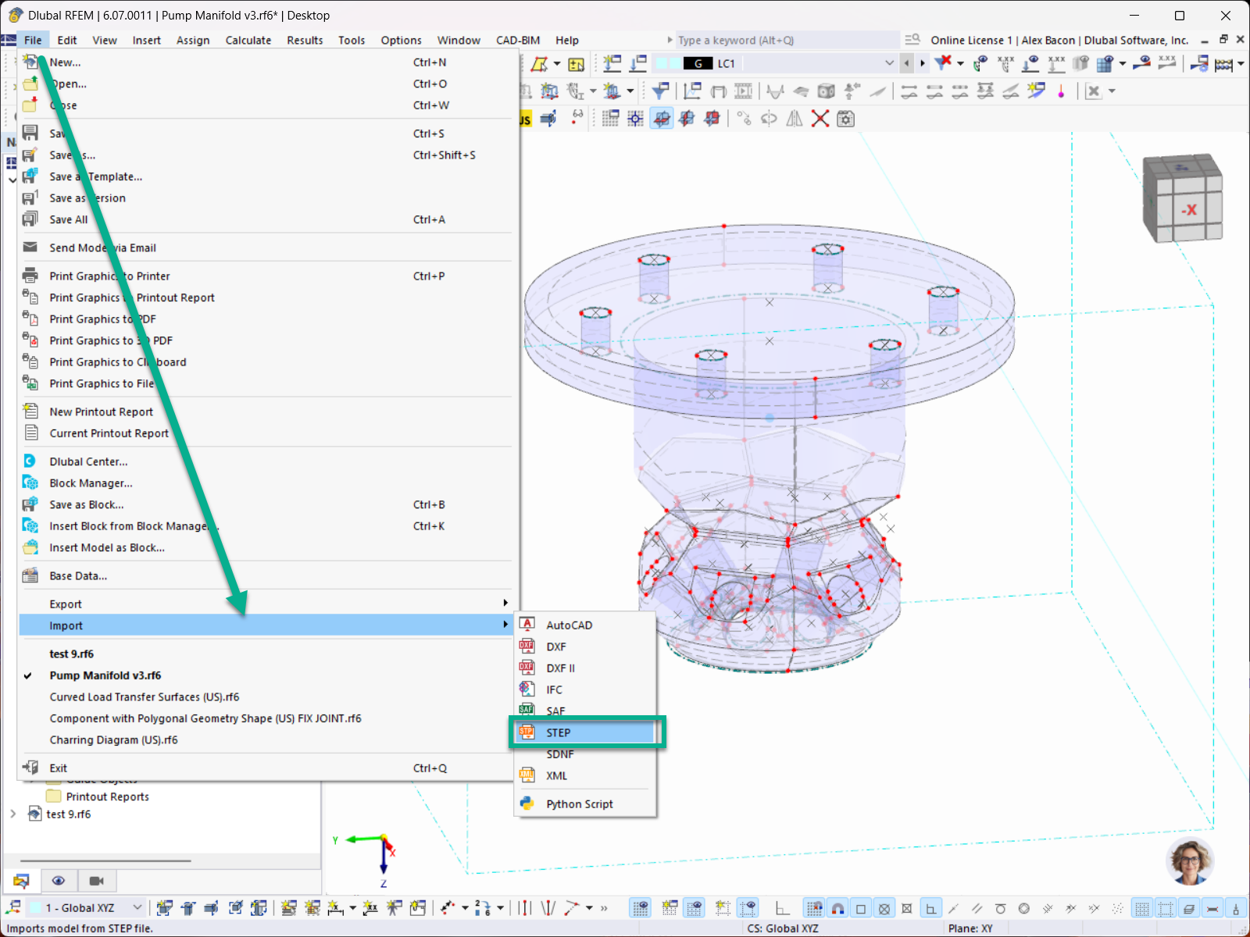Click the magnet snap icon in the bottom toolbar
The image size is (1250, 937).
pos(837,907)
